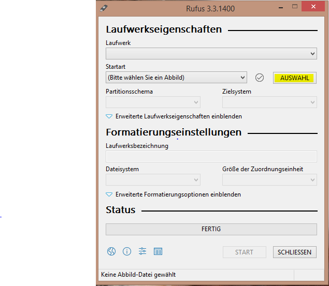
Task: Click the FERTIG progress bar
Action: coord(211,229)
